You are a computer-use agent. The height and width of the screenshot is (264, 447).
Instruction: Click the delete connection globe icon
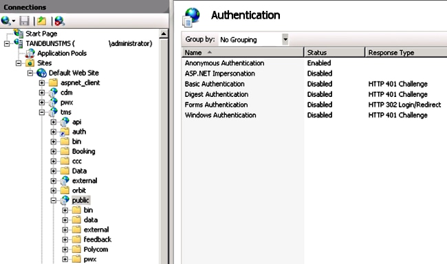[x=59, y=21]
